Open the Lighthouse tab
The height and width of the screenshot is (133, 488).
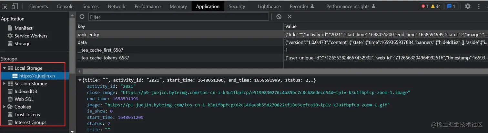coord(269,6)
